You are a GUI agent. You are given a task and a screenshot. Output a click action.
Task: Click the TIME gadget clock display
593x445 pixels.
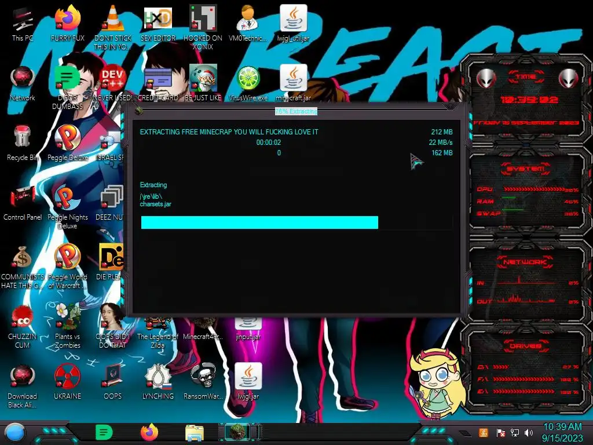(529, 100)
